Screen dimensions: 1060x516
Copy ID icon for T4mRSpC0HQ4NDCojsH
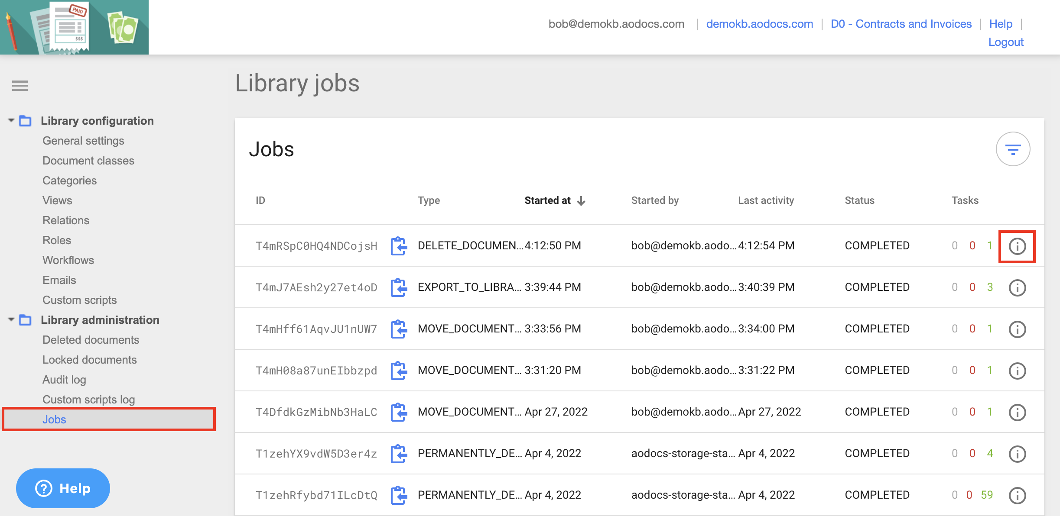point(399,246)
